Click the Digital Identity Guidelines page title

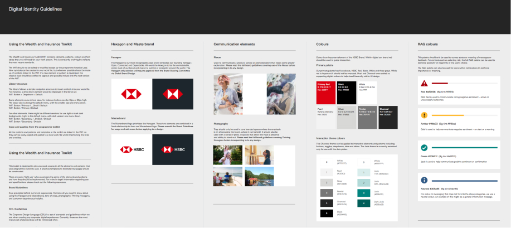31,9
